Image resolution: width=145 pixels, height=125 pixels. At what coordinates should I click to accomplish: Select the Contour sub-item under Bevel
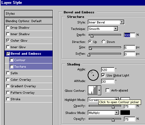(31, 60)
